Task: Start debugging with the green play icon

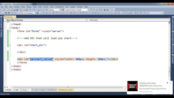Action: 47,10
